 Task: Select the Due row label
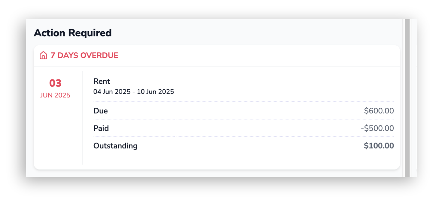[101, 111]
